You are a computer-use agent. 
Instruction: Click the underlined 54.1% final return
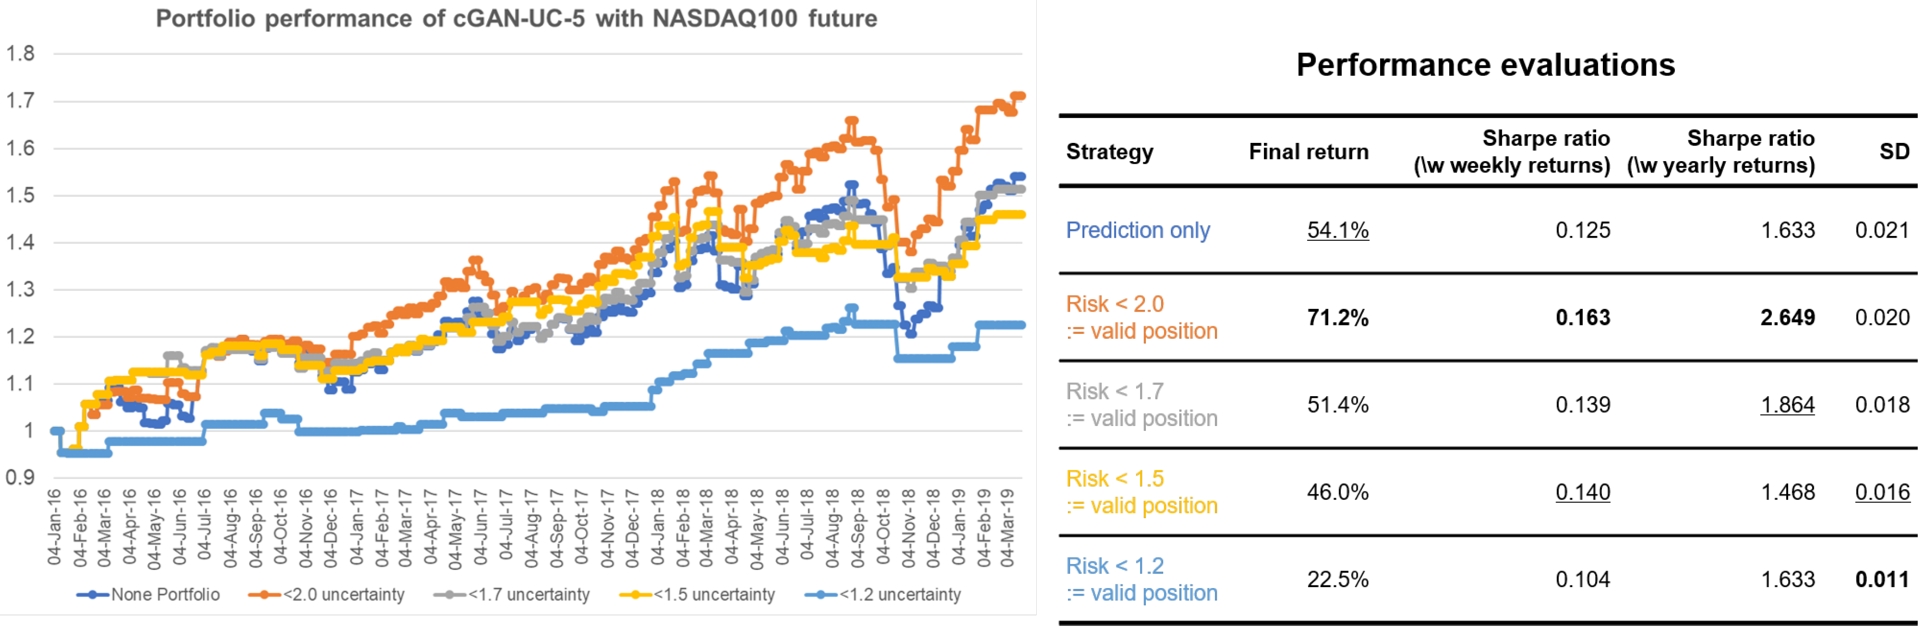tap(1337, 230)
